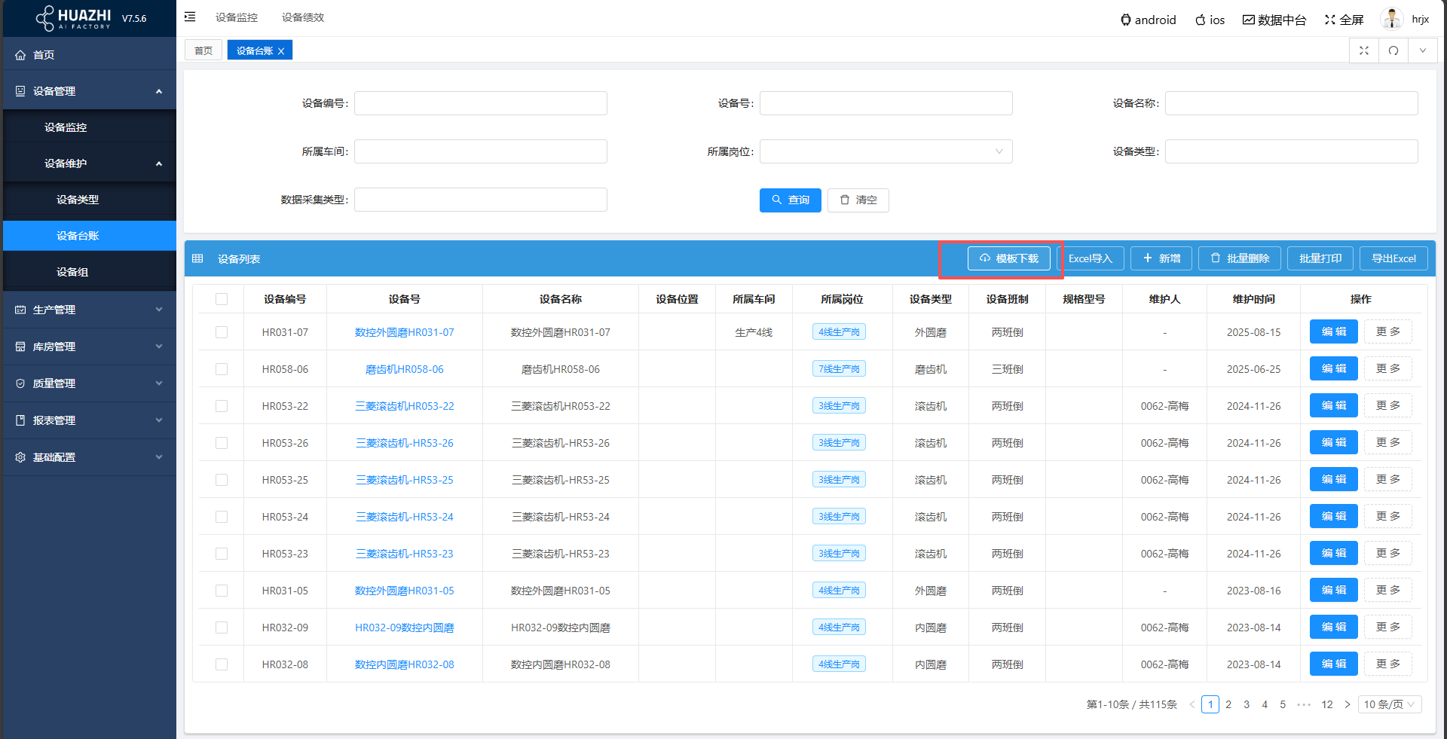Switch to 设备绩效 top menu

(303, 17)
